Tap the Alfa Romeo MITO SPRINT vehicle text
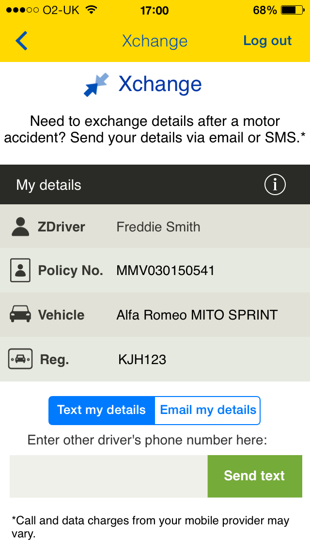The image size is (310, 550). click(197, 315)
